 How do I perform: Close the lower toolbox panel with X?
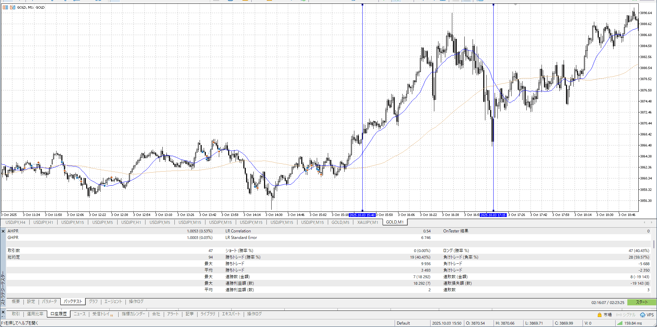coord(3,312)
